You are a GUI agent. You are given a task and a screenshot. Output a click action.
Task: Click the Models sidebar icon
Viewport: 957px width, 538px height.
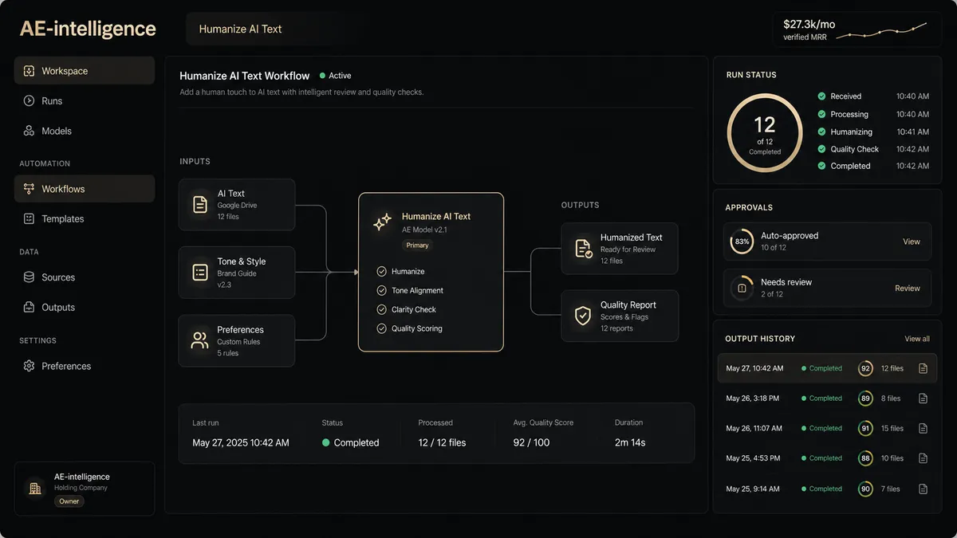[30, 131]
